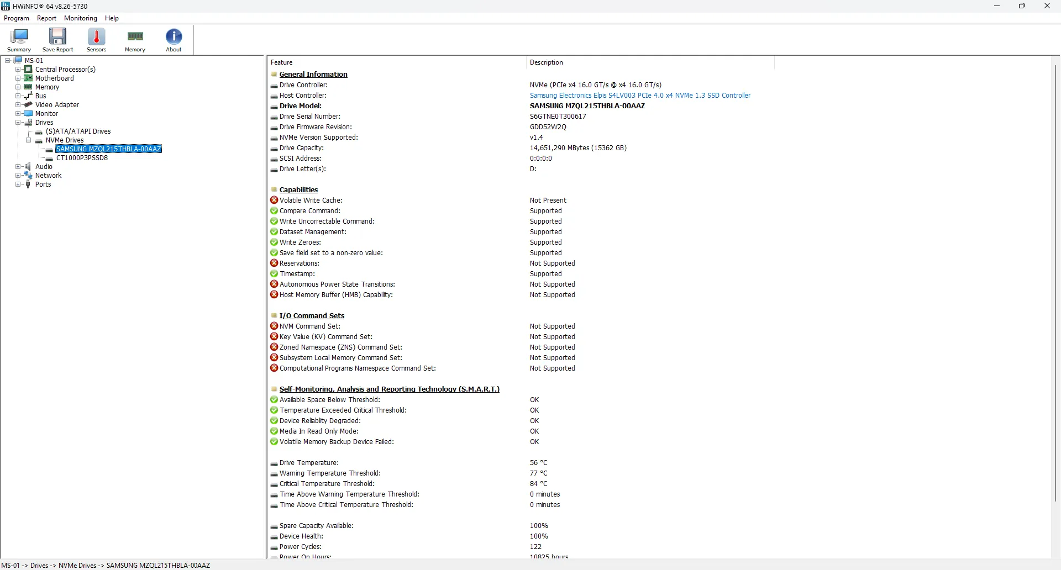
Task: Open the Summary toolbar icon
Action: [19, 40]
